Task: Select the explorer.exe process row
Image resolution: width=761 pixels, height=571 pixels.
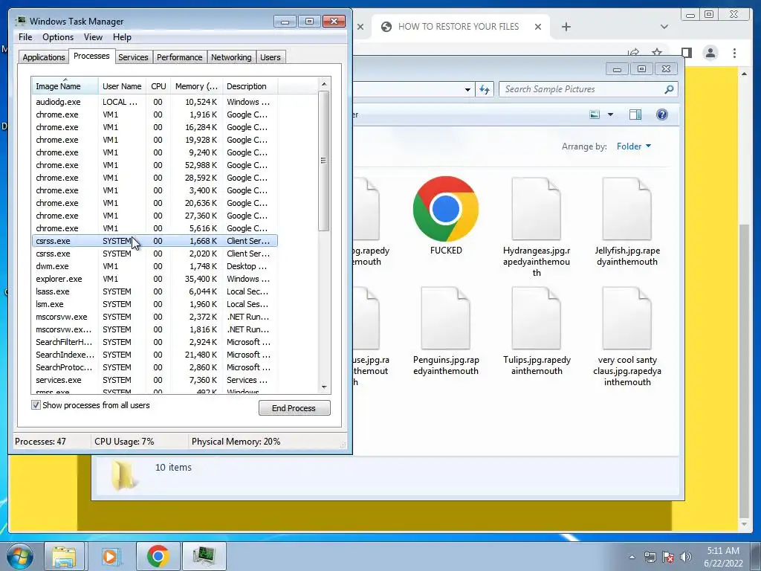Action: tap(155, 279)
